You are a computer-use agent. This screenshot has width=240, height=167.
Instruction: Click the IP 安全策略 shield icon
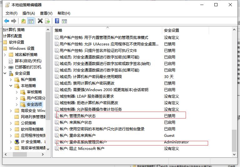click(17, 142)
